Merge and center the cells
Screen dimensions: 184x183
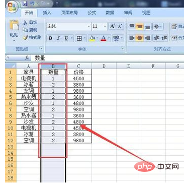[x=177, y=38]
